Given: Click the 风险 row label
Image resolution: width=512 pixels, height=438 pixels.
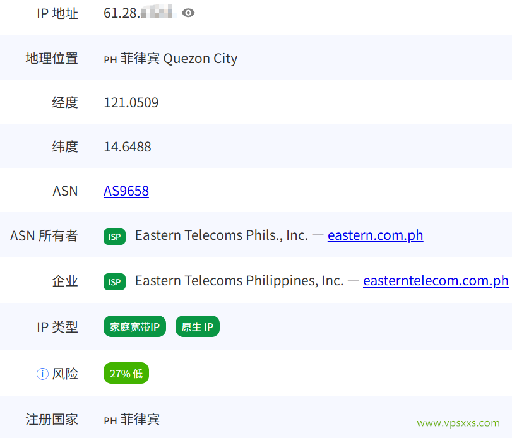Looking at the screenshot, I should pyautogui.click(x=65, y=374).
